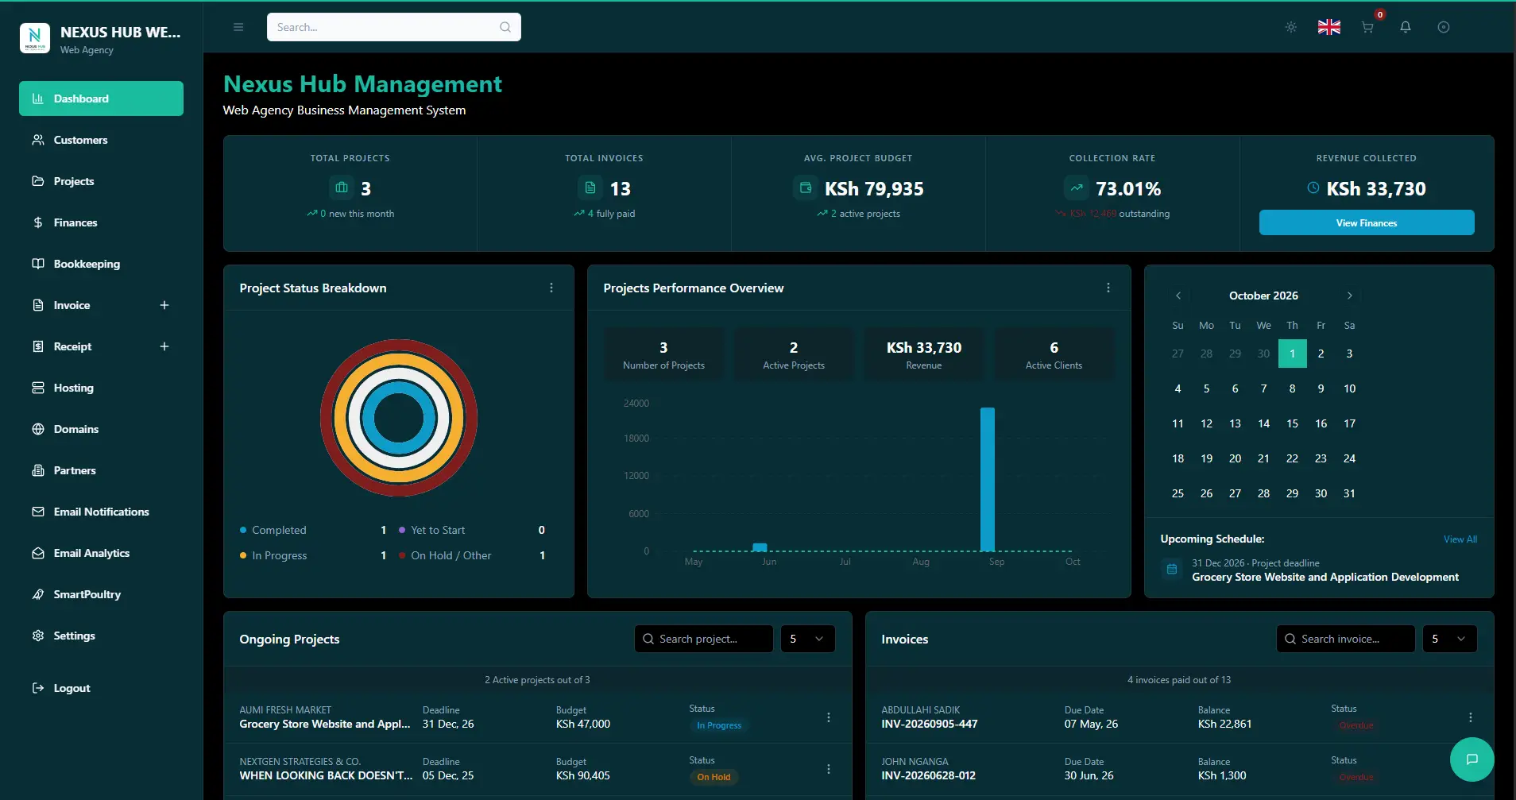Open Projects Performance Overview options menu

pyautogui.click(x=1108, y=288)
